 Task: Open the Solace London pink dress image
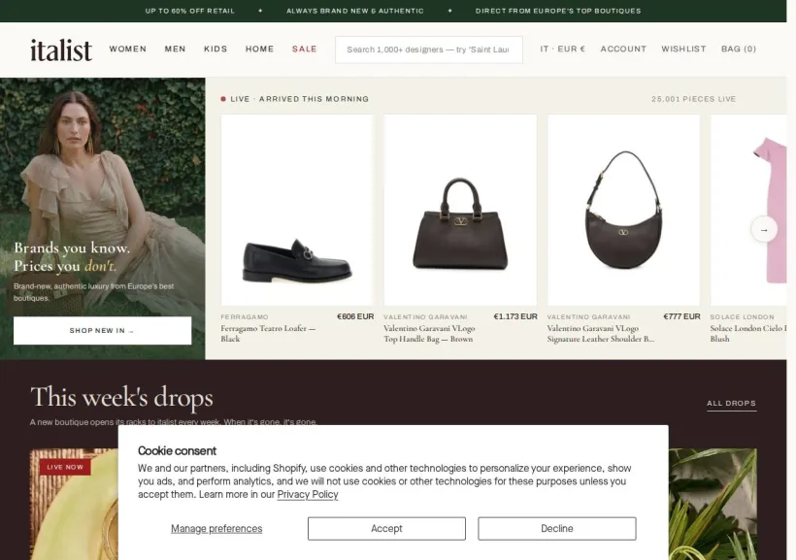coord(748,210)
